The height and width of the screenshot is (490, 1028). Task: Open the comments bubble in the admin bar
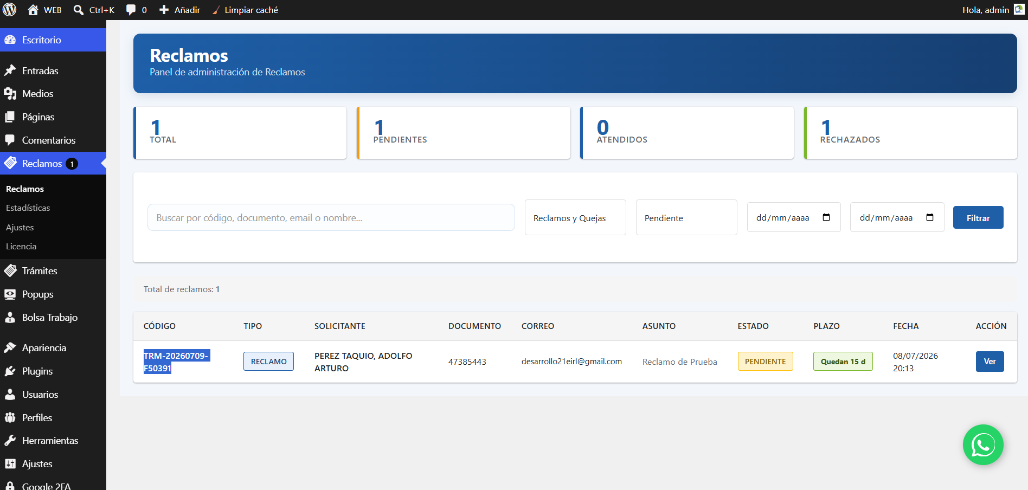pyautogui.click(x=131, y=10)
